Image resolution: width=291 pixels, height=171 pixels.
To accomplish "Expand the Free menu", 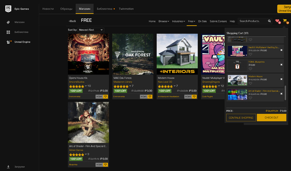I will tap(192, 21).
